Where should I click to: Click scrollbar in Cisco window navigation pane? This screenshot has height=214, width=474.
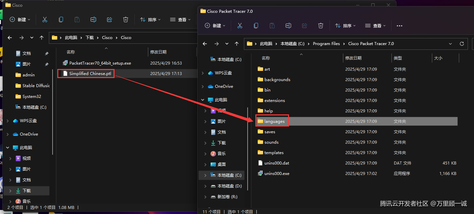[52, 112]
